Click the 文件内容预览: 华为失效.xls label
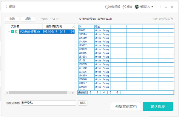 tap(95, 19)
